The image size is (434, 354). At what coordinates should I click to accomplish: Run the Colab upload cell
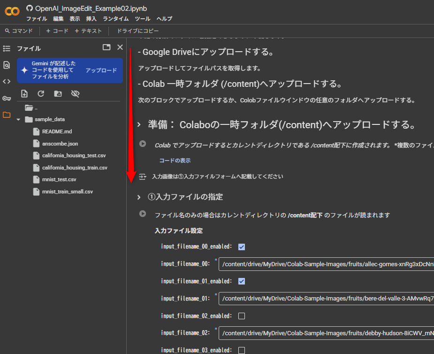(x=143, y=144)
